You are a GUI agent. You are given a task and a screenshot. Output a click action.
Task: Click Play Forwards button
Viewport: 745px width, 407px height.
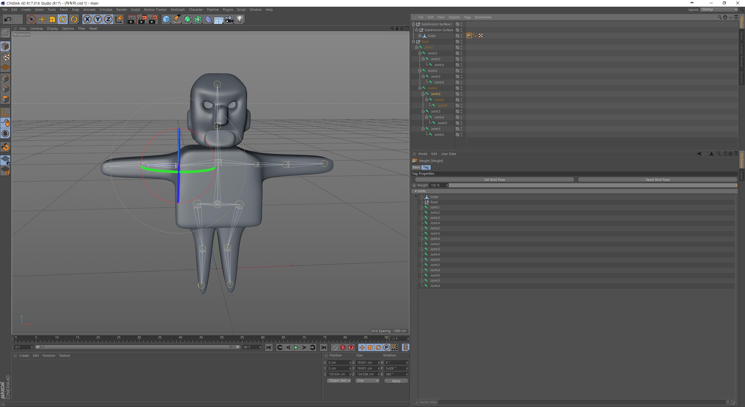click(296, 347)
